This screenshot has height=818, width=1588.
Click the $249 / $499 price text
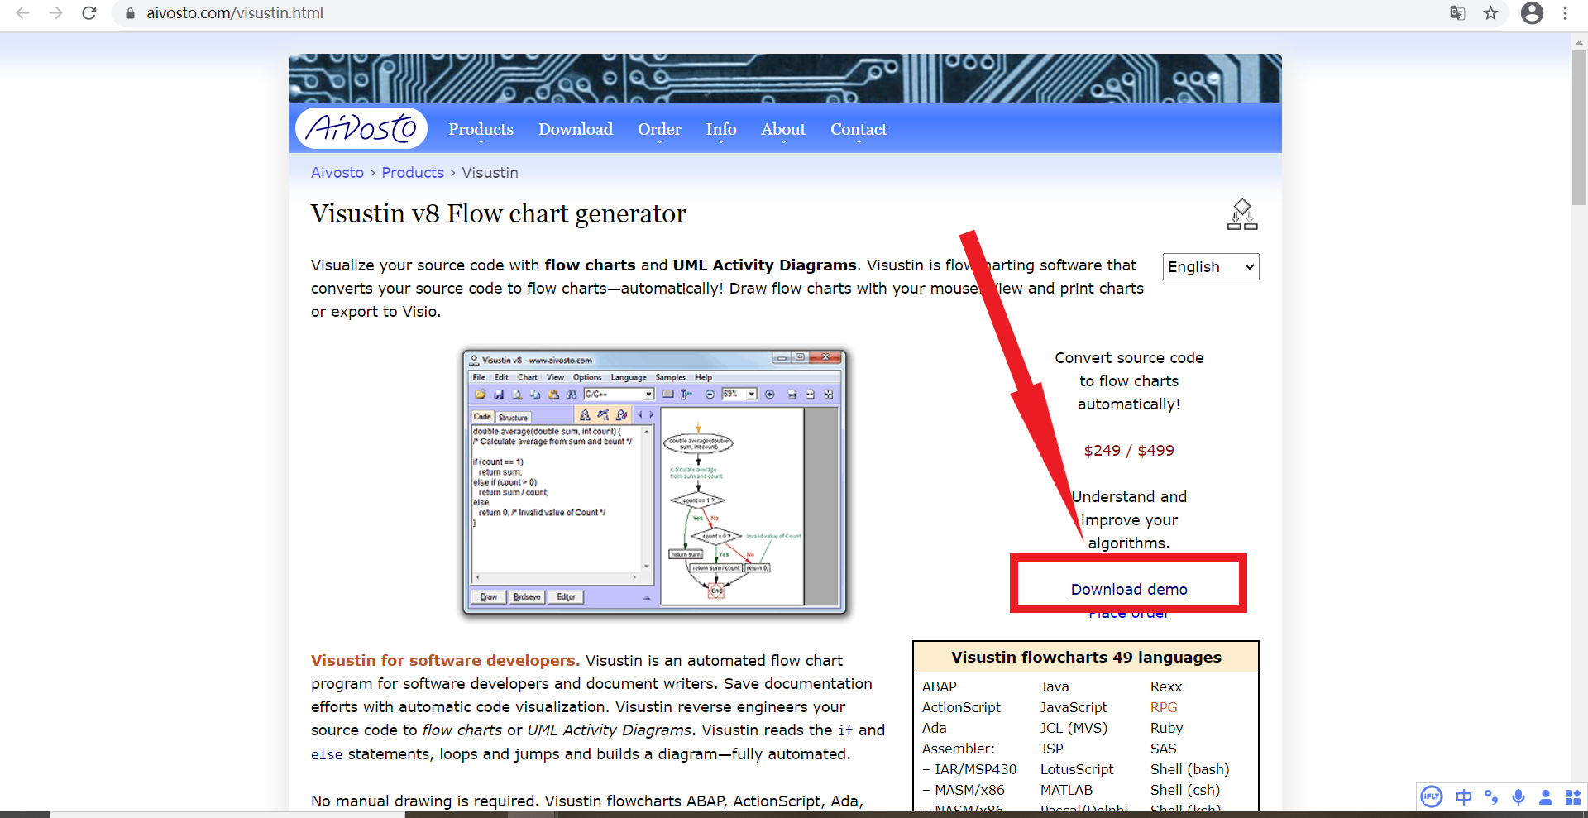click(1129, 451)
